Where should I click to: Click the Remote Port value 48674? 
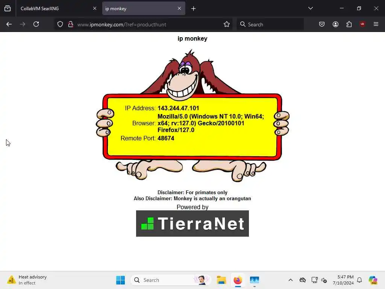pyautogui.click(x=166, y=138)
